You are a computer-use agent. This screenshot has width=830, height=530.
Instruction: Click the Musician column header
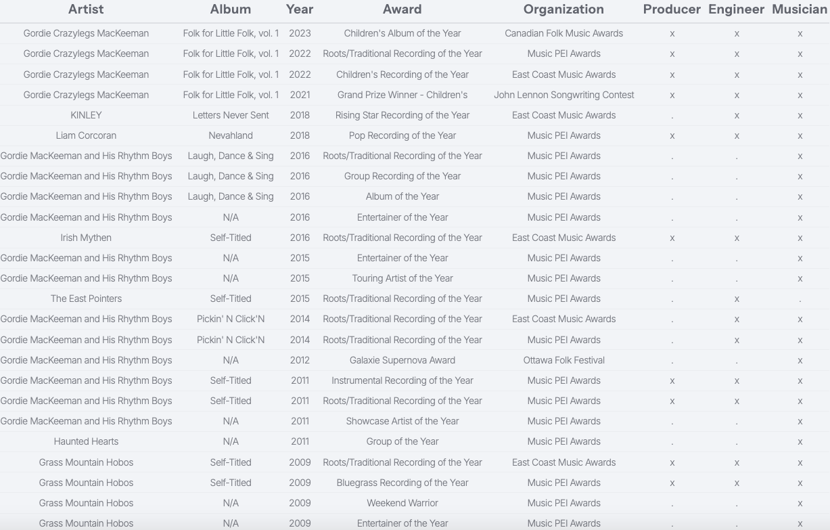pos(800,9)
